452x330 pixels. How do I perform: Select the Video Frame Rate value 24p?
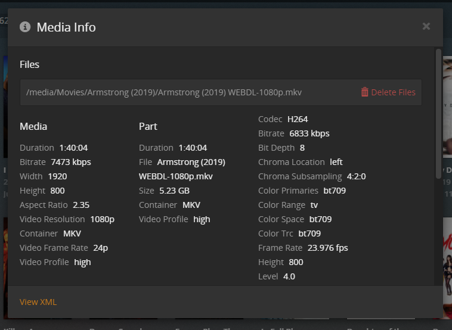(x=100, y=248)
